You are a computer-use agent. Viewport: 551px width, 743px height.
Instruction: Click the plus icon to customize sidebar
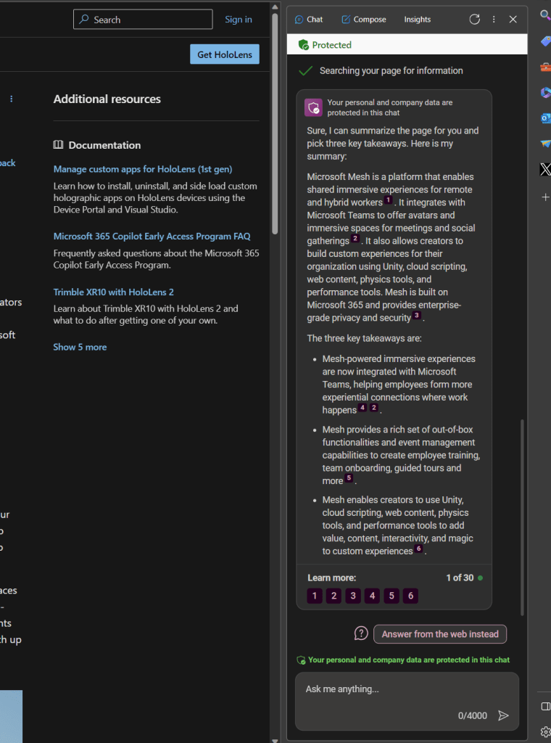click(x=545, y=197)
